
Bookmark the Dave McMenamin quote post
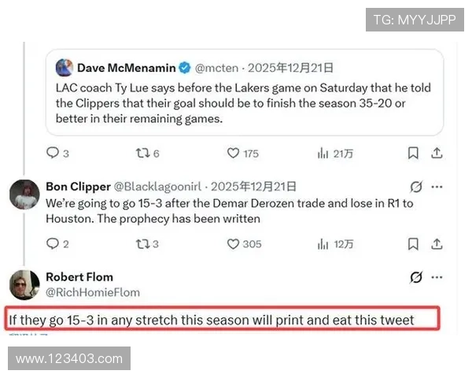click(413, 153)
